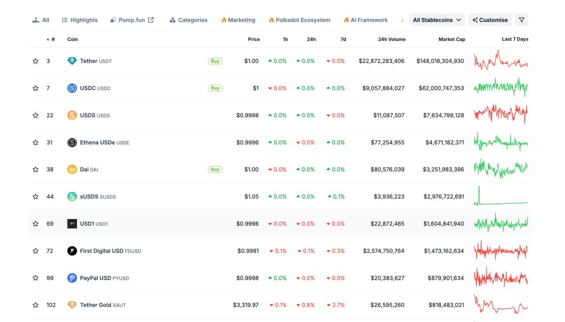Sort by 24h Volume header

pos(392,39)
